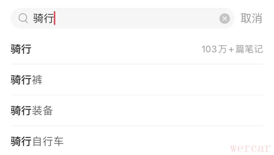
Task: Click the gray 装备 suffix text
Action: coord(42,111)
